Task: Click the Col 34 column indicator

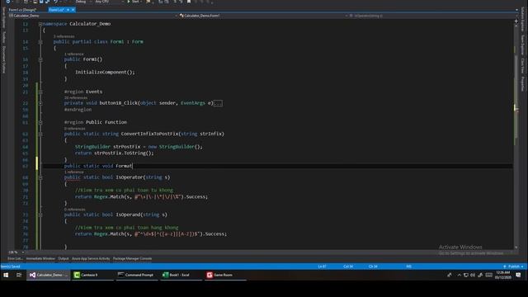Action: click(x=348, y=266)
